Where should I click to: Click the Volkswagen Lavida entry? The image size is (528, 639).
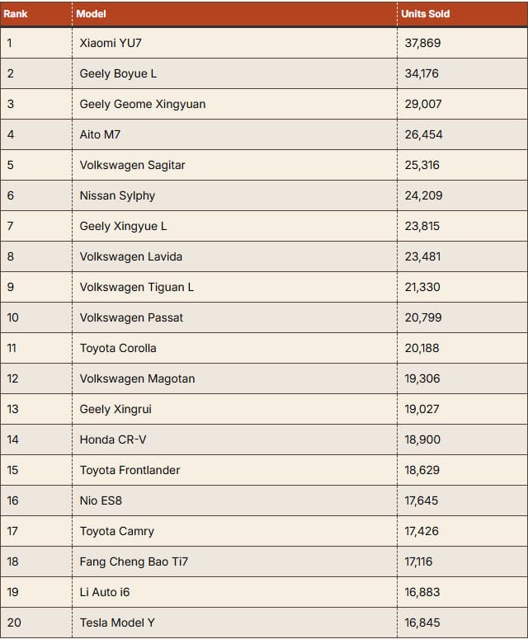coord(131,256)
